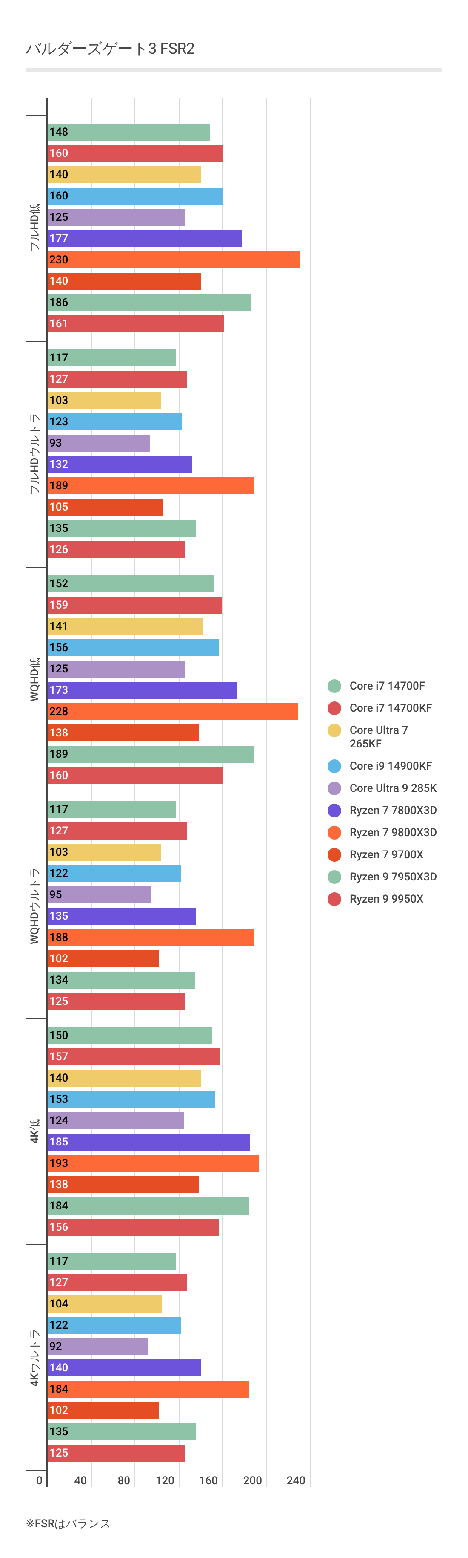Click the Core Ultra 9 285K legend dot

[334, 789]
